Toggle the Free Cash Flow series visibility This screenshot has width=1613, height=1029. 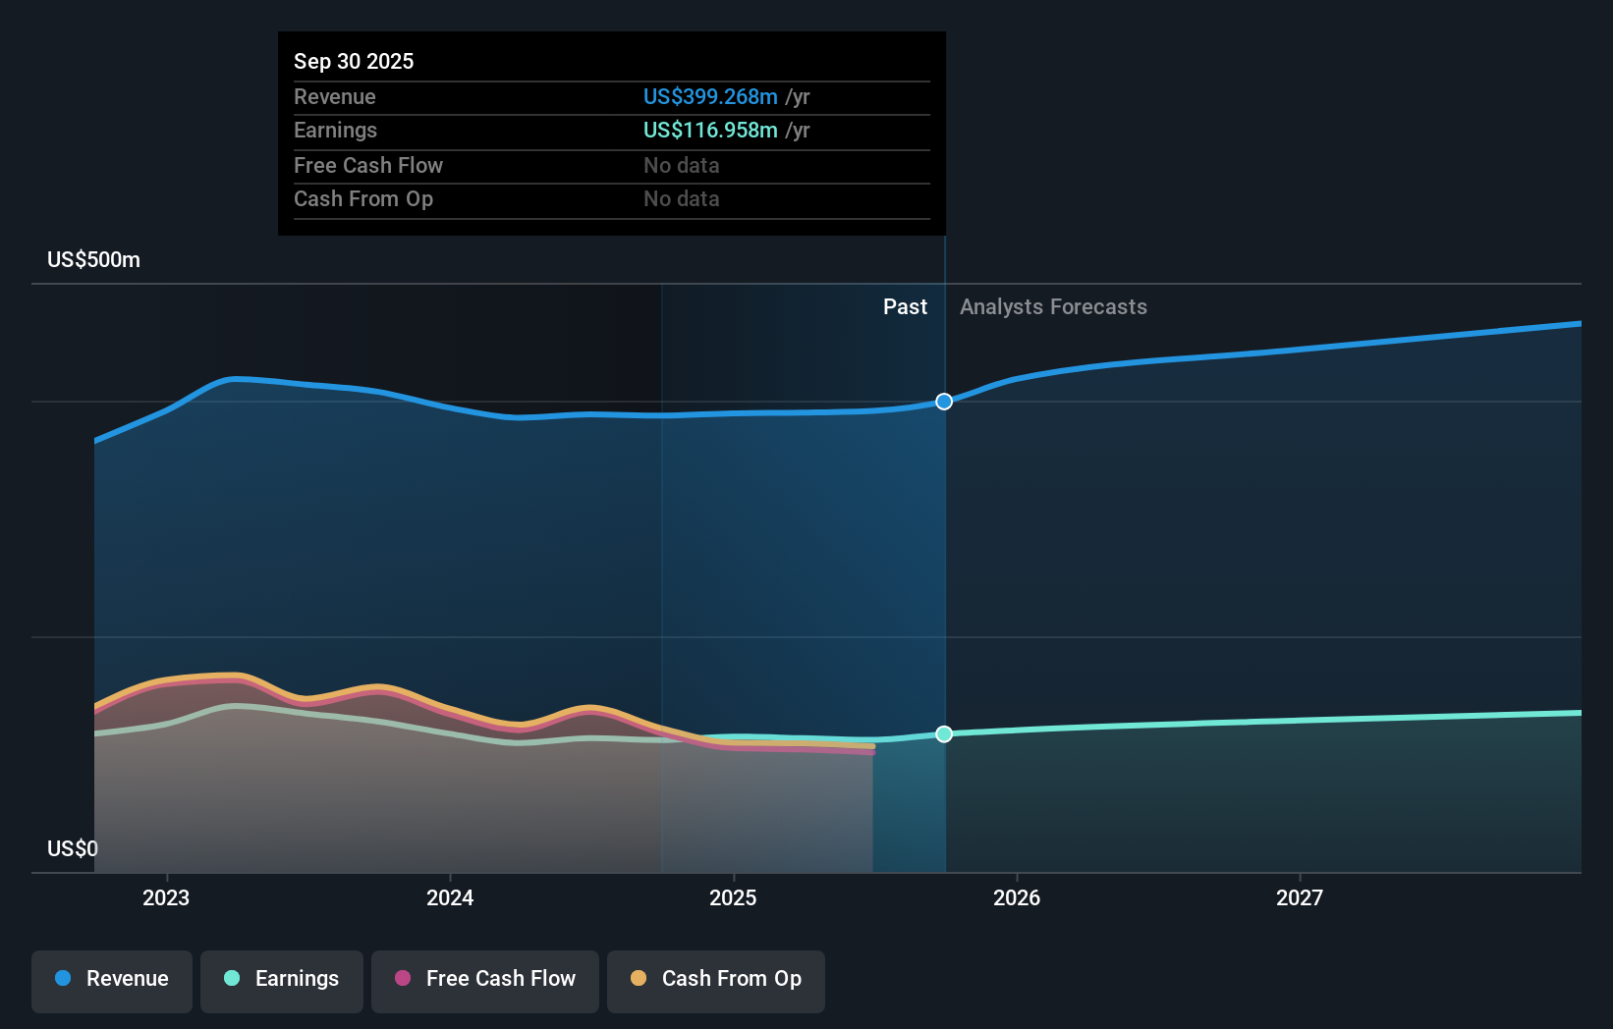(484, 979)
